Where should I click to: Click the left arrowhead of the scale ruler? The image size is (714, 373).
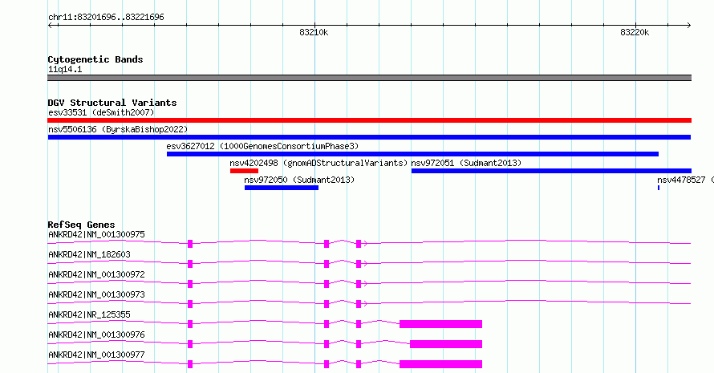[x=50, y=25]
